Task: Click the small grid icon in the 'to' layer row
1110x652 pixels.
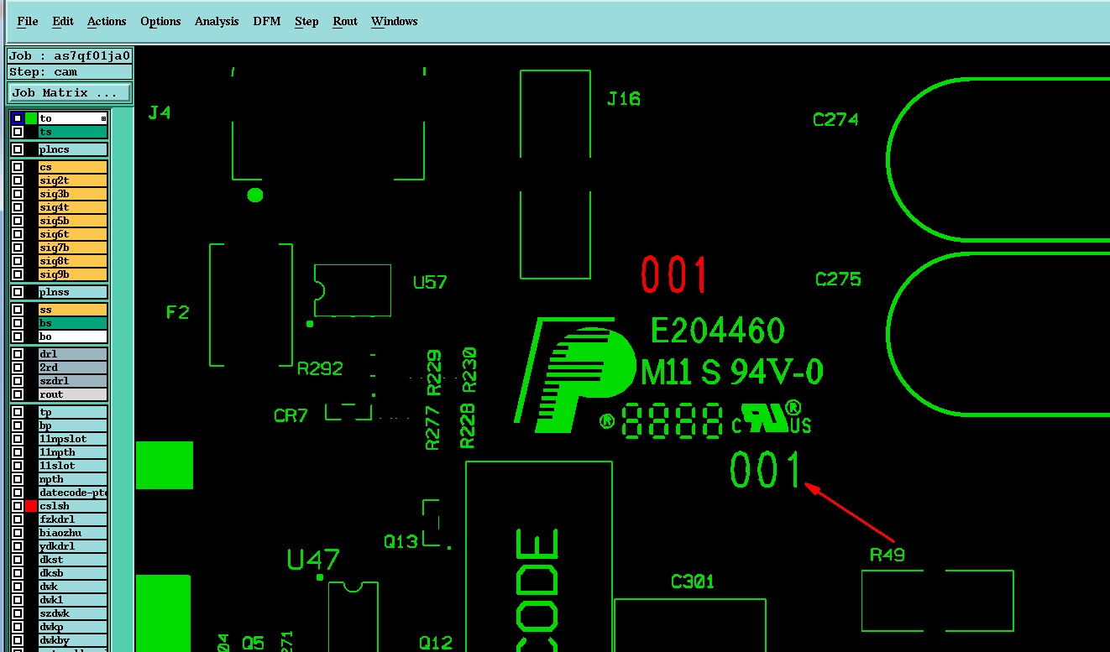Action: click(x=104, y=118)
